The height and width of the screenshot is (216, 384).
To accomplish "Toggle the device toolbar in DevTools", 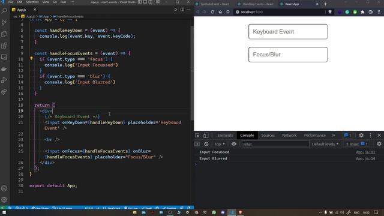I will 206,136.
